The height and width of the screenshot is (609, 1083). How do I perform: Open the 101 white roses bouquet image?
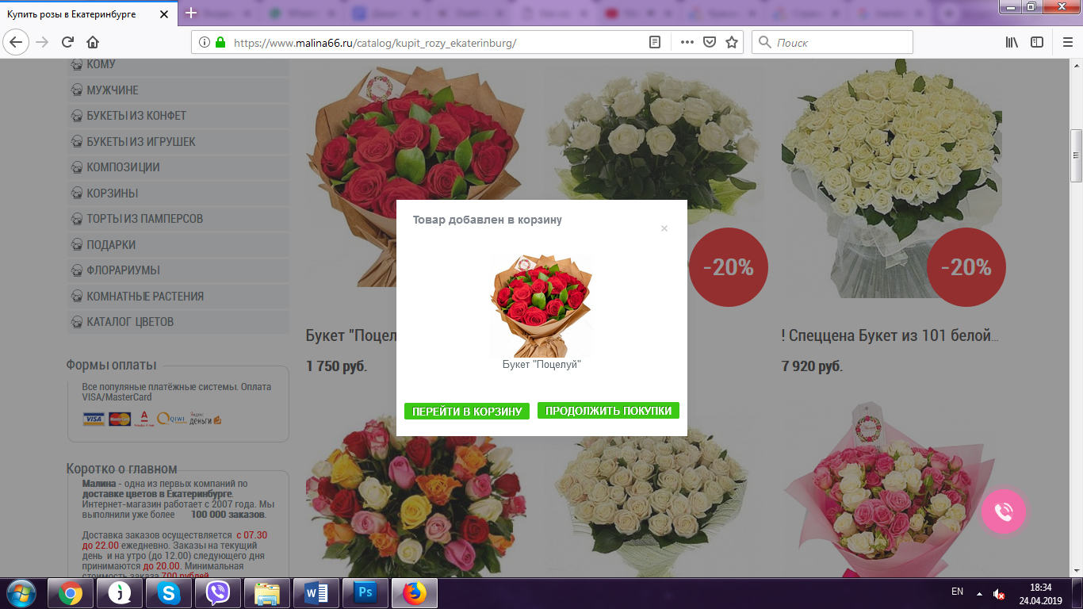(892, 178)
